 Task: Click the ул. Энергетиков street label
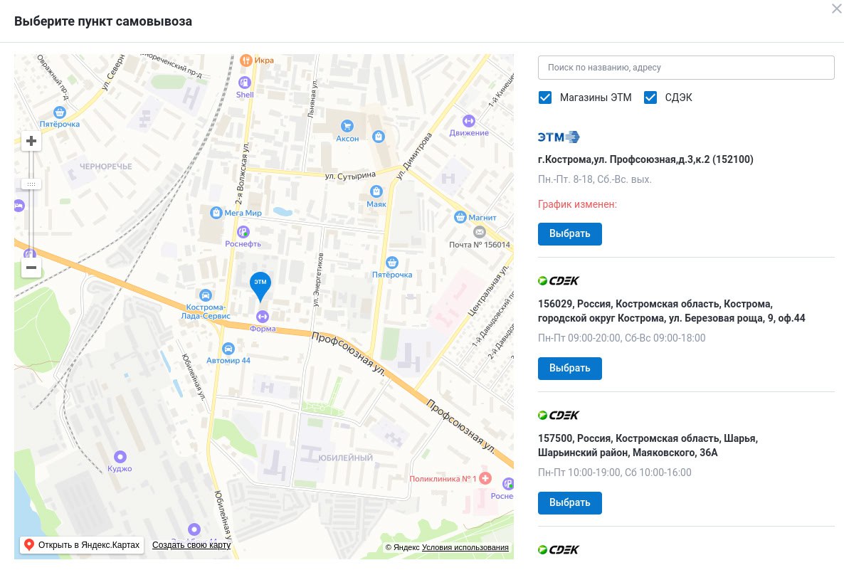[320, 280]
